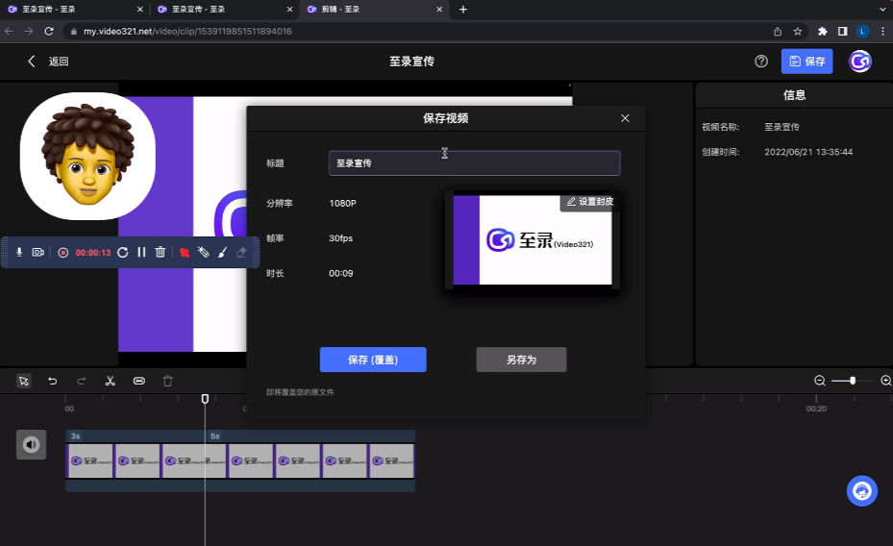Screen dimensions: 893x546
Task: Open the browser three-dot menu
Action: point(882,32)
